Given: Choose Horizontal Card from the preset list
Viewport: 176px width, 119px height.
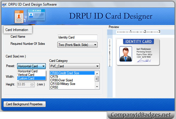Looking at the screenshot, I should pyautogui.click(x=31, y=71).
